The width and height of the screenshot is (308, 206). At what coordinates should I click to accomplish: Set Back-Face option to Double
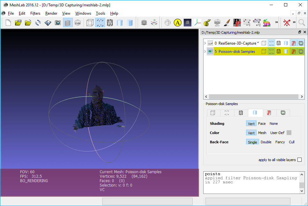pos(266,142)
